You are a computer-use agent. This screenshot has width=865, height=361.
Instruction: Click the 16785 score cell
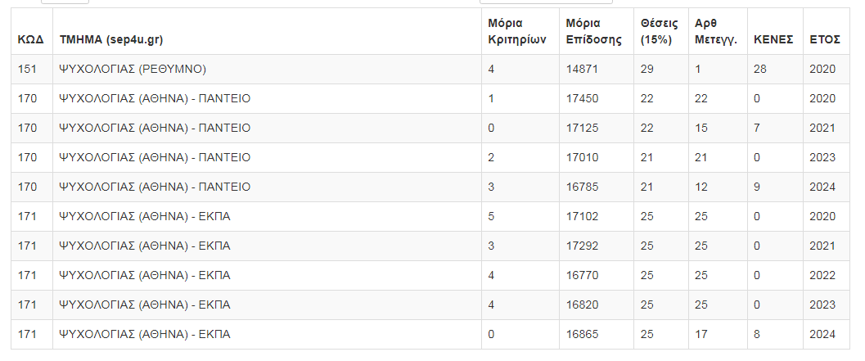(582, 187)
